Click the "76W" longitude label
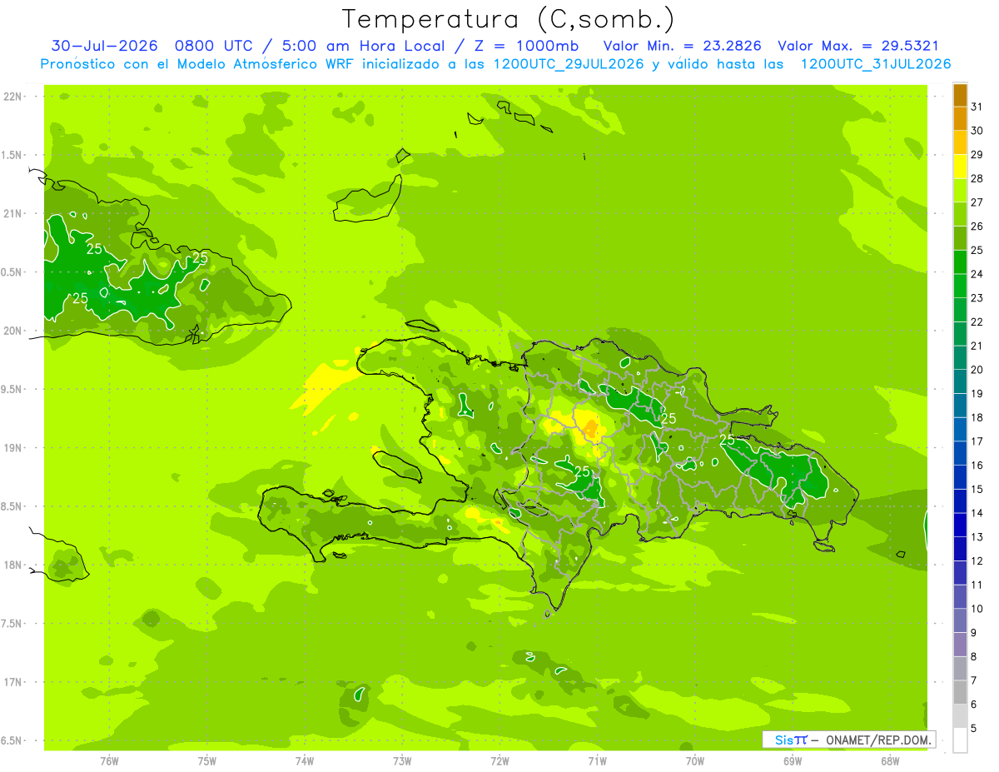999x772 pixels. [x=109, y=761]
